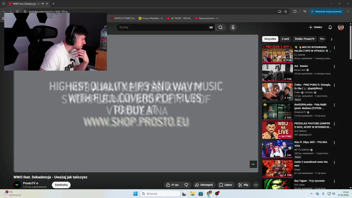Open the YouTube account avatar menu
The height and width of the screenshot is (198, 352).
point(341,27)
